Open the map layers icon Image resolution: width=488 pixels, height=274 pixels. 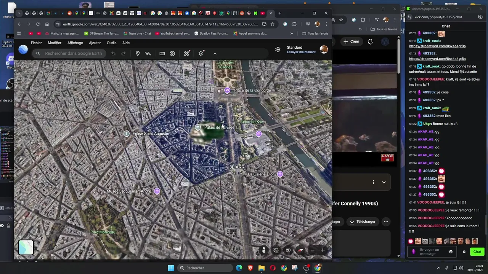click(x=201, y=53)
